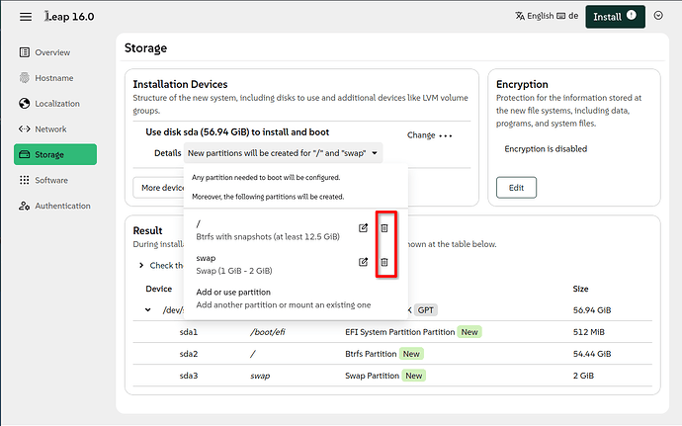This screenshot has width=682, height=426.
Task: Expand the "Check the" actions section
Action: tap(141, 266)
